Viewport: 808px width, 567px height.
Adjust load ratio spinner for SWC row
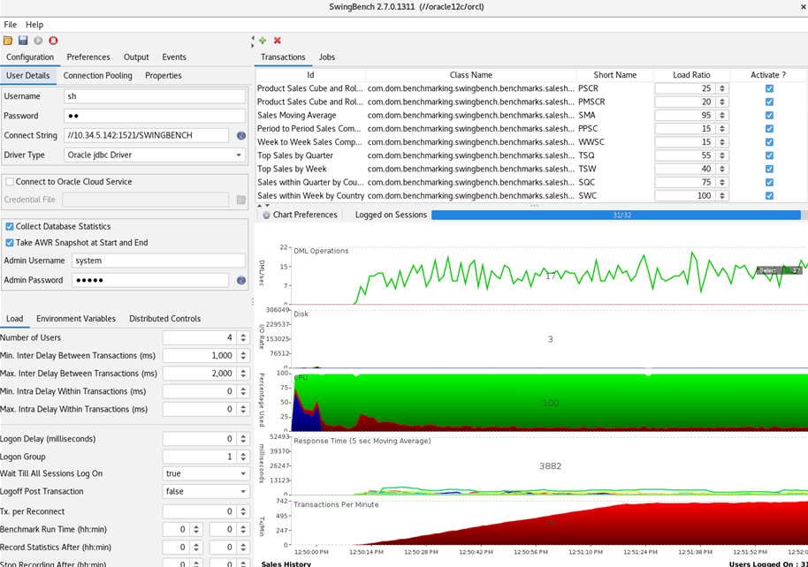(x=722, y=196)
